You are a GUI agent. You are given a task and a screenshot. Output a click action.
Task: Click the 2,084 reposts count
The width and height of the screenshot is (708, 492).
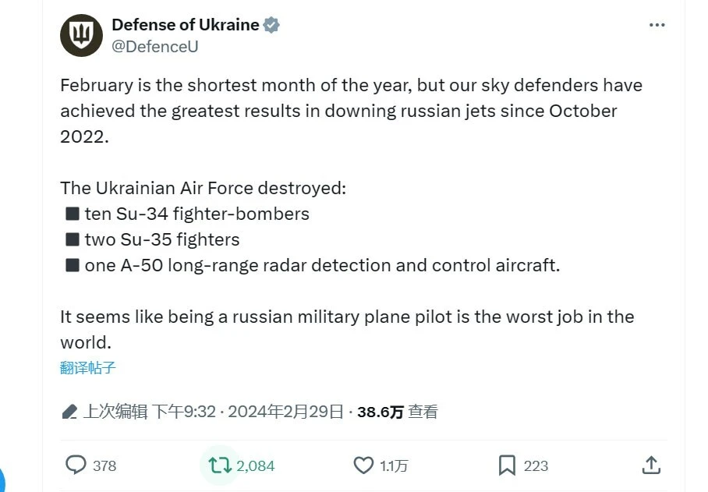[x=255, y=465]
